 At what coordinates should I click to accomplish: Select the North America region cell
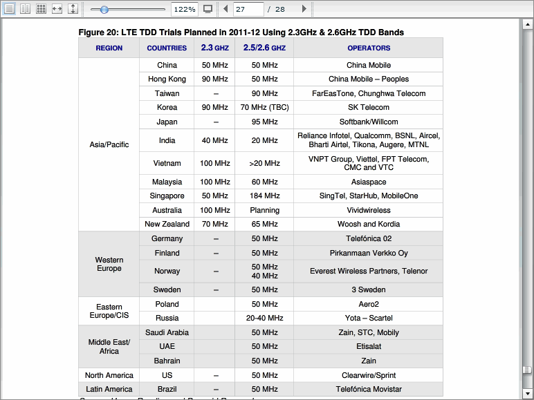[109, 375]
